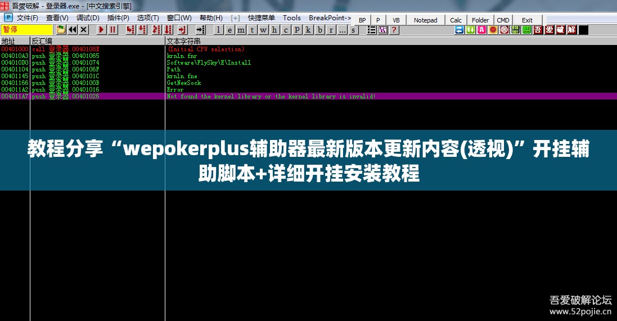The height and width of the screenshot is (321, 617).
Task: Open Patches window with 'P' button
Action: tap(298, 30)
